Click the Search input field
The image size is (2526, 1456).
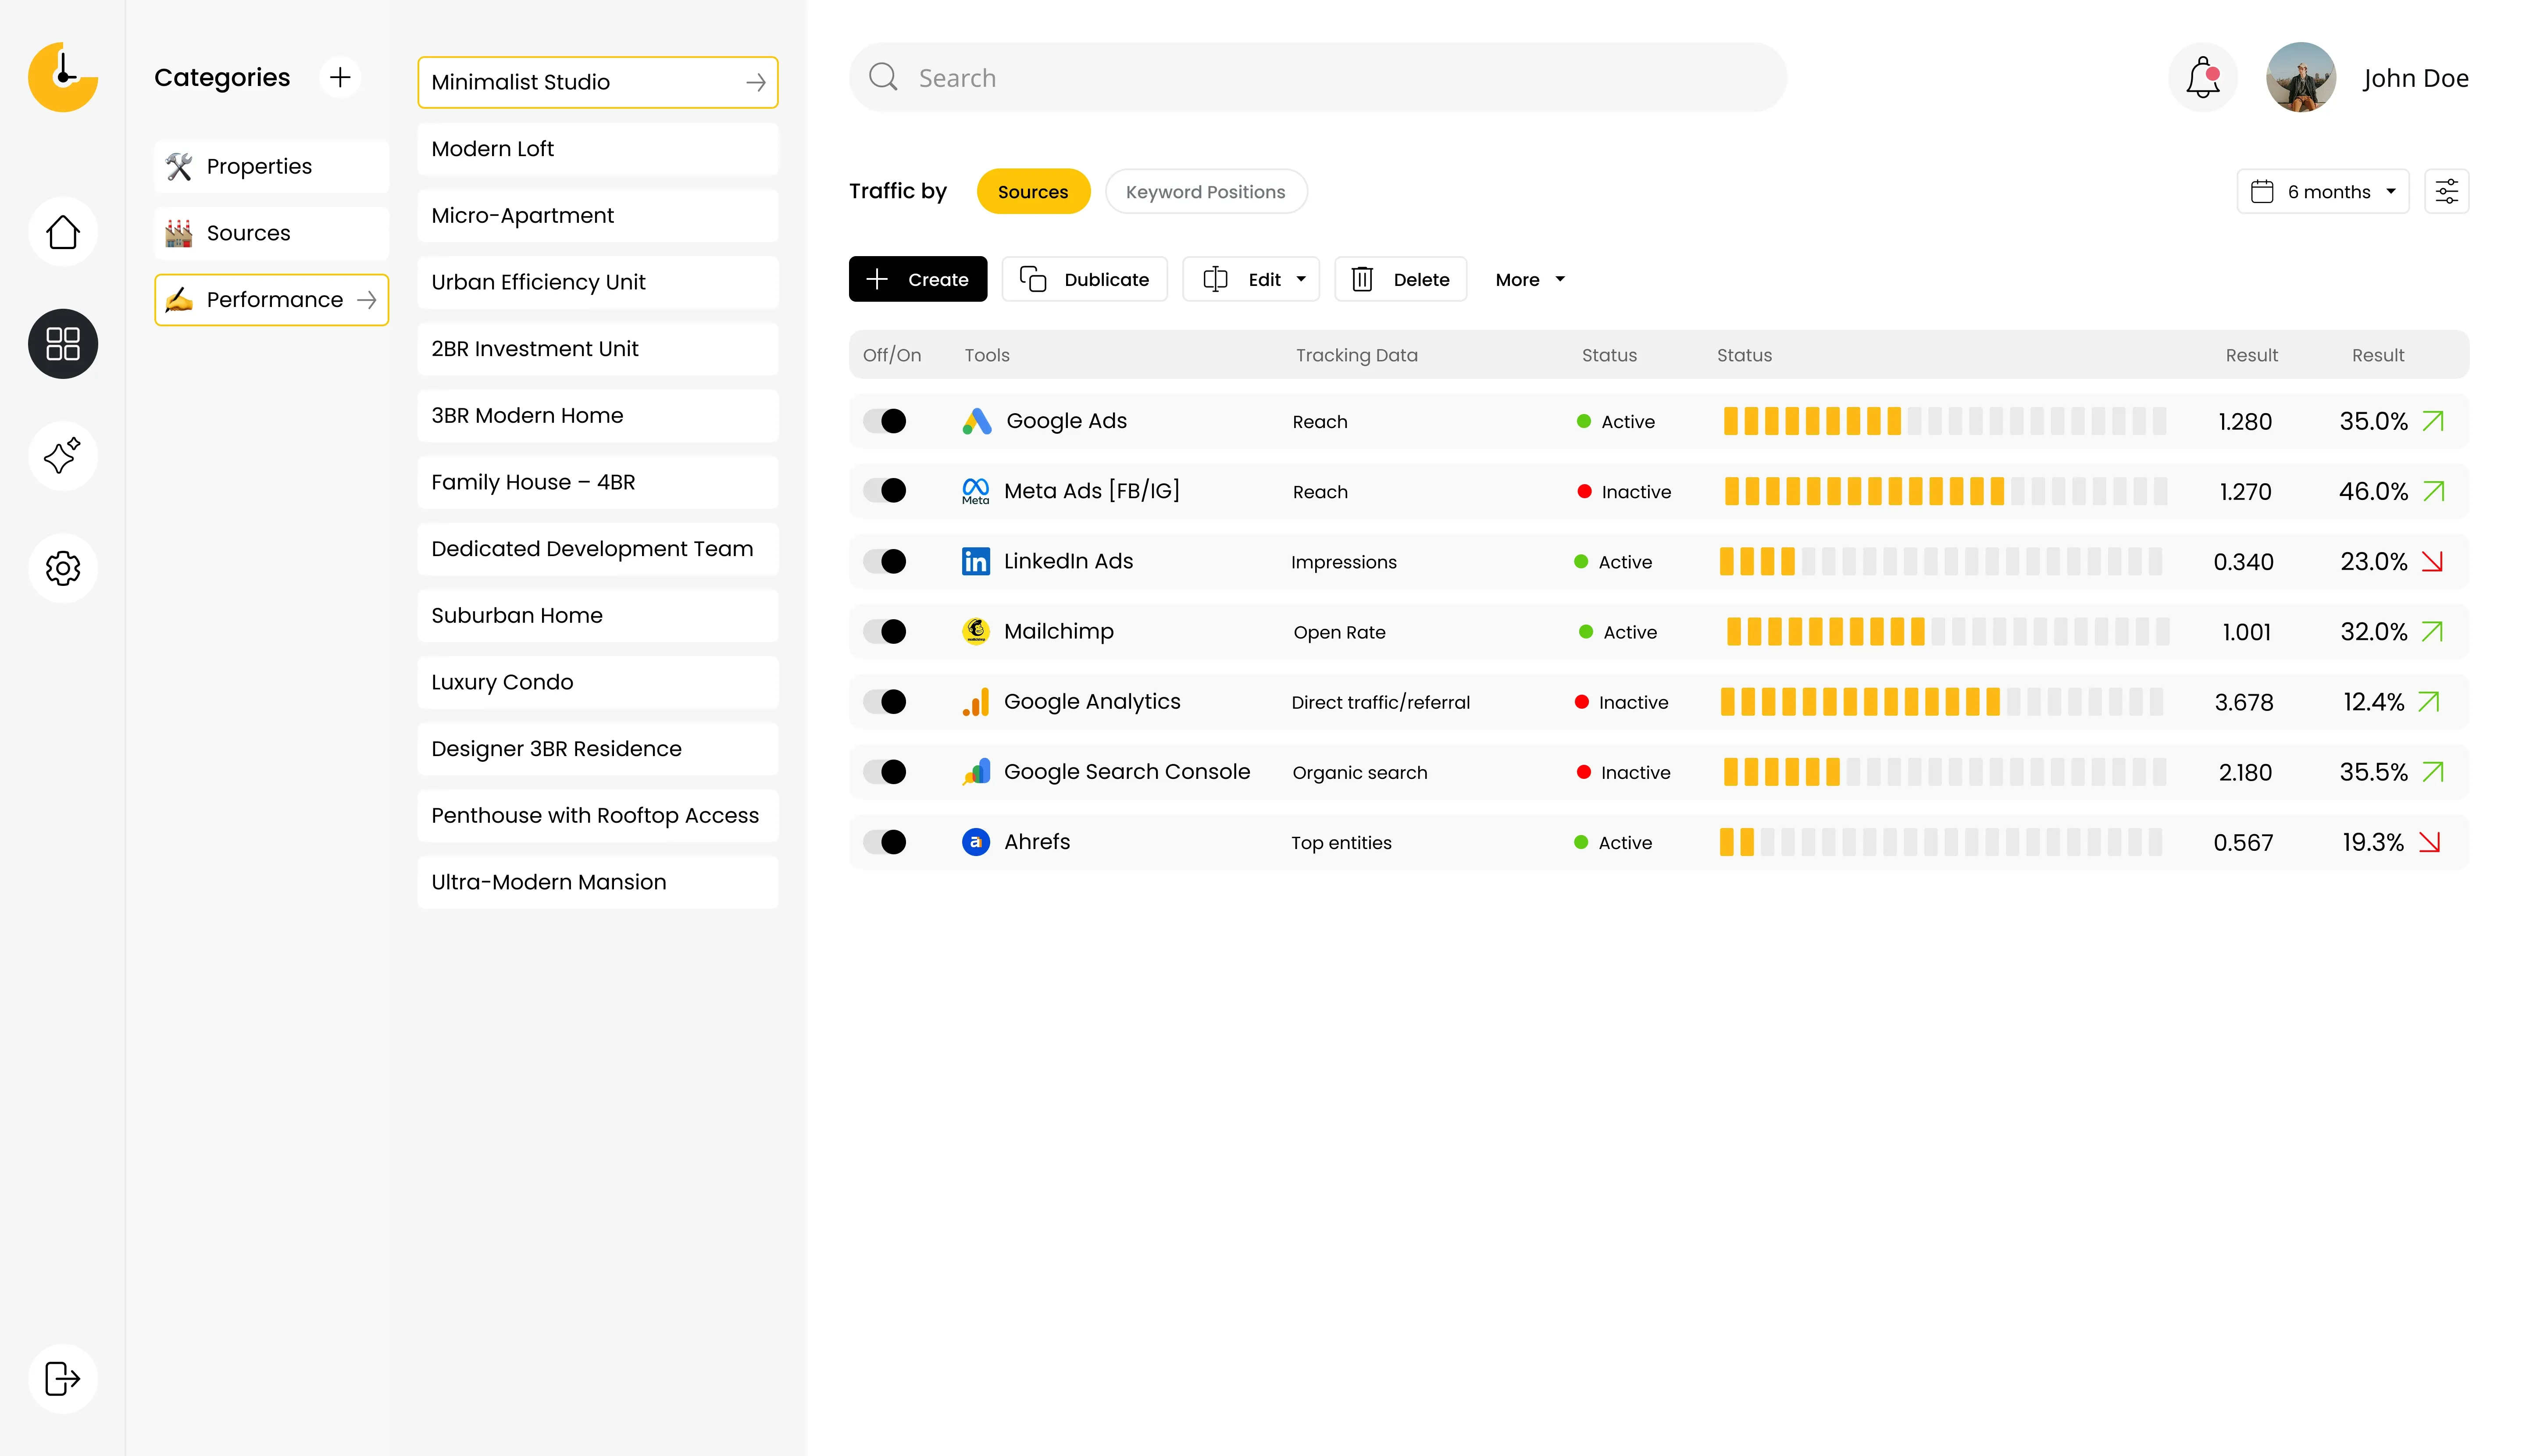pyautogui.click(x=1317, y=78)
